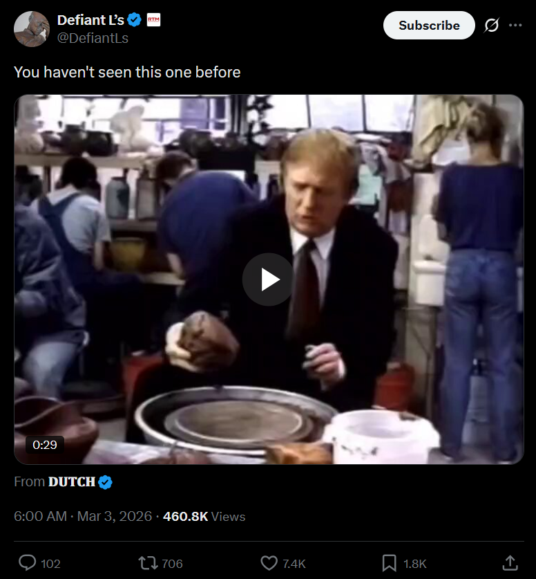
Task: Open the three-dot more options menu
Action: 515,25
